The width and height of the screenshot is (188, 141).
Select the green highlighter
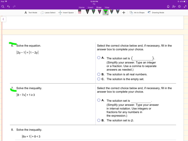pos(105,12)
